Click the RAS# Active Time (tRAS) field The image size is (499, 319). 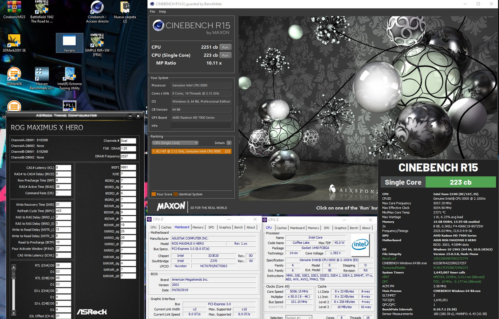tap(63, 187)
